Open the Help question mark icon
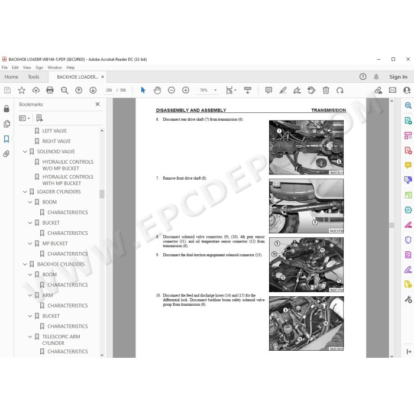Screen dimensions: 414x414 [363, 76]
